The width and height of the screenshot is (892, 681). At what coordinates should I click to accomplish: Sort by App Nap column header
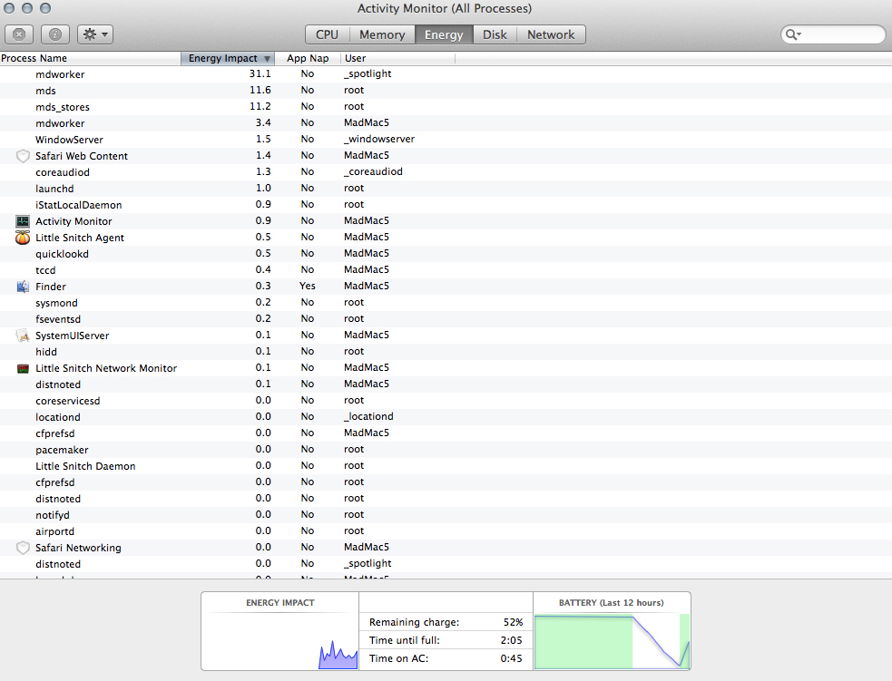[x=308, y=58]
